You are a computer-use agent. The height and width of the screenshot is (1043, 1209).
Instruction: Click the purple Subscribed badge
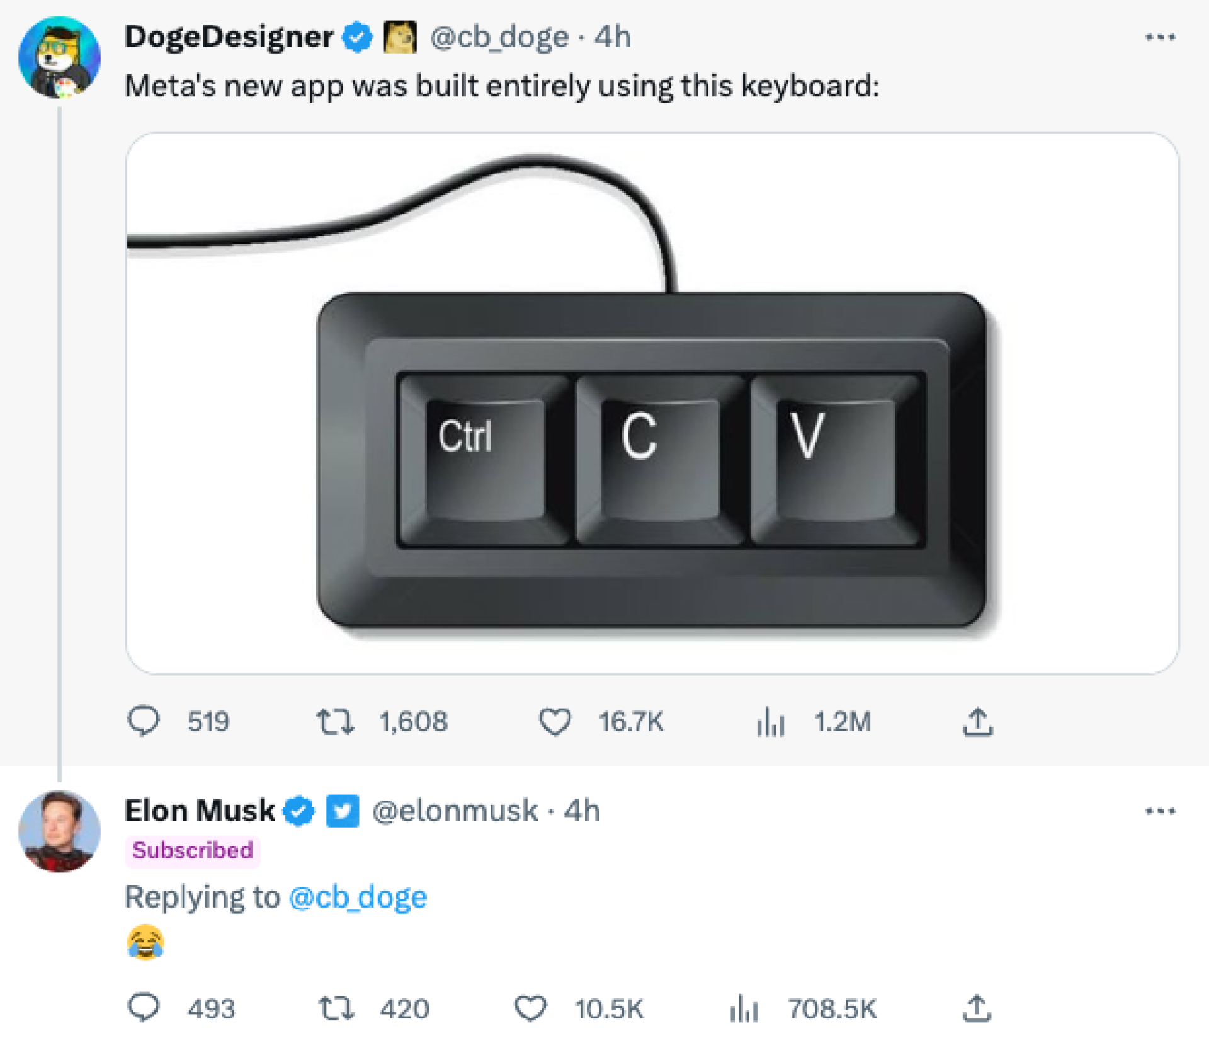[x=193, y=850]
